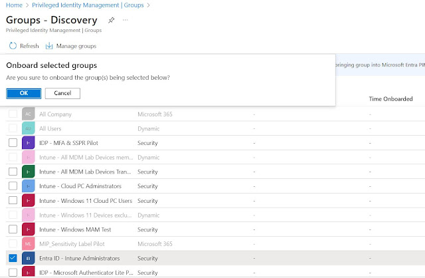Click the blue avatar for Intune - Cloud PC Adminstrators

28,186
